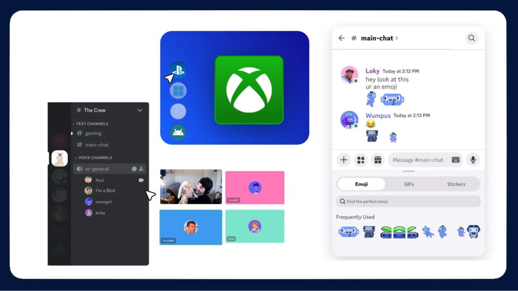The width and height of the screenshot is (518, 291).
Task: Open the vc-general text chat bubble icon
Action: tap(134, 169)
